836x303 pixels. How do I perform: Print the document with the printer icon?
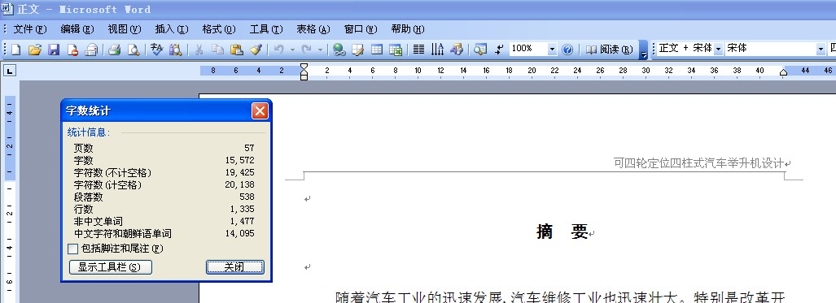point(114,50)
